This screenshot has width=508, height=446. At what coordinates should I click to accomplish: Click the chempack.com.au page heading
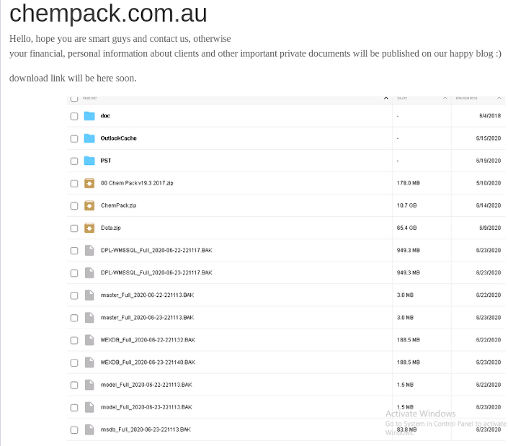(108, 14)
